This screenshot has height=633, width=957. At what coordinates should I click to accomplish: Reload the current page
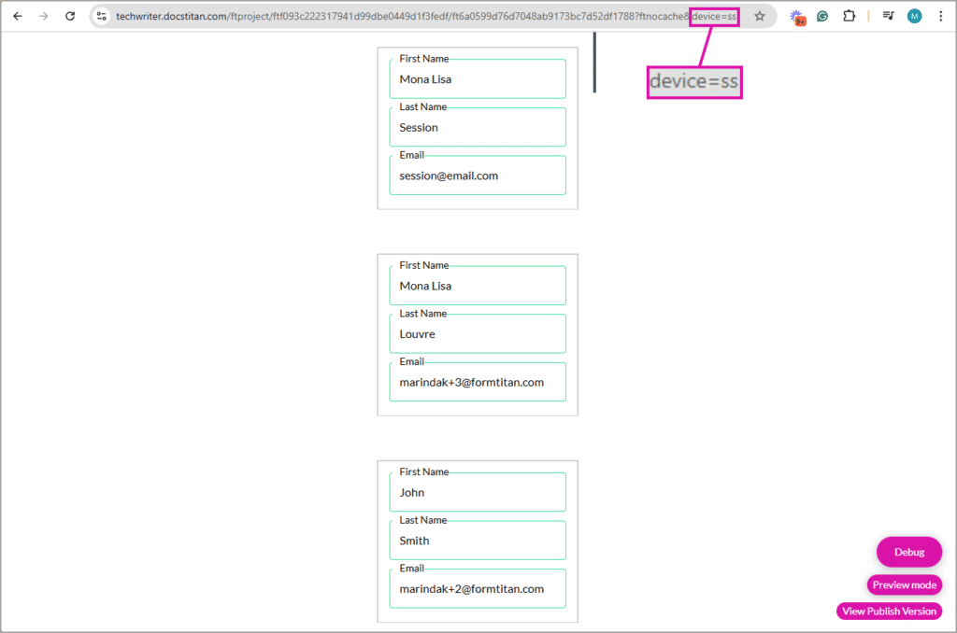pyautogui.click(x=69, y=16)
